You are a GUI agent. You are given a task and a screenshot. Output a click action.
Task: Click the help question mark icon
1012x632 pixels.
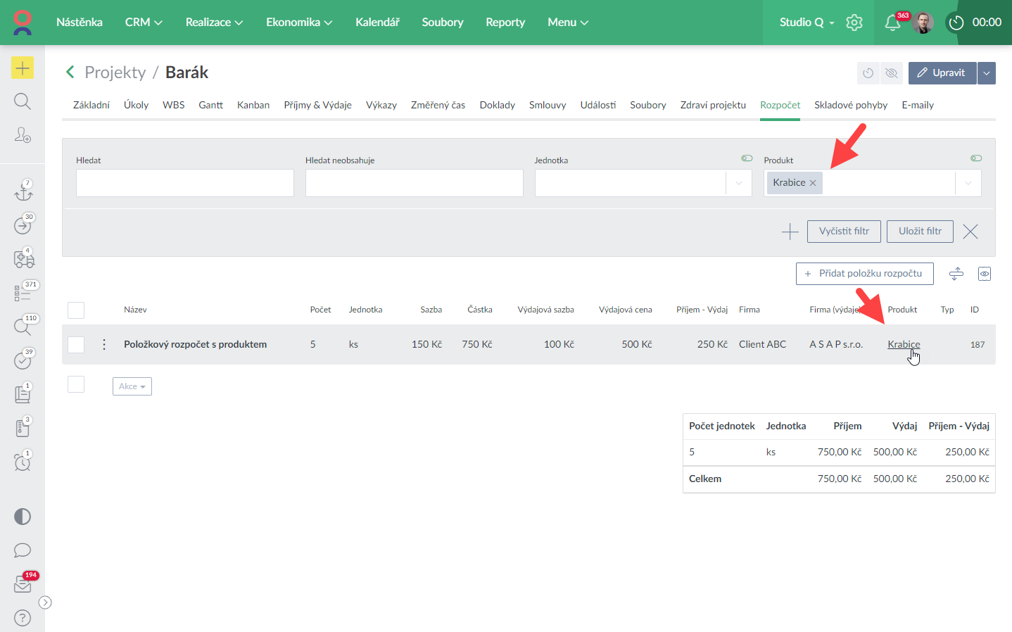click(x=23, y=618)
